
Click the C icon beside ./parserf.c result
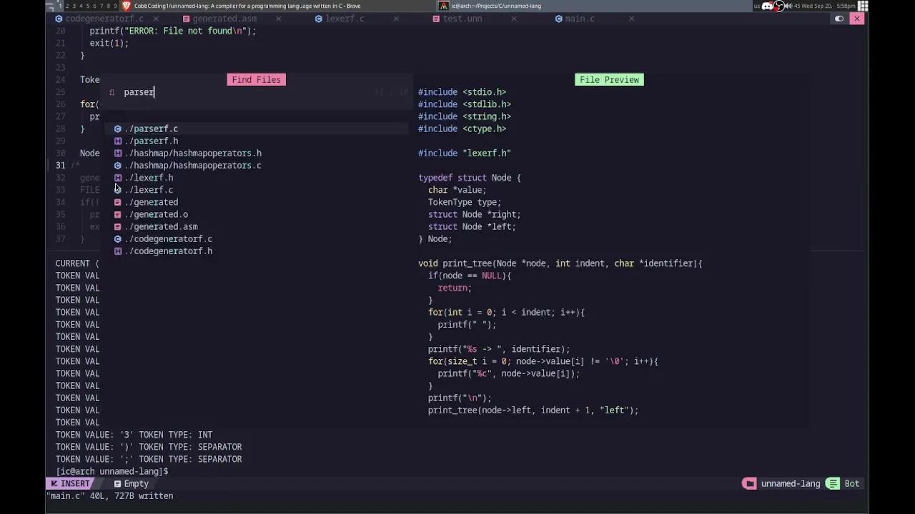[x=118, y=128]
